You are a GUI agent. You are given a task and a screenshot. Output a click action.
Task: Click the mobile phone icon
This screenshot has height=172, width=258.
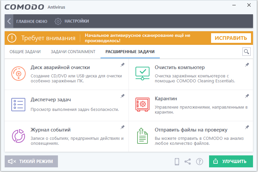[x=177, y=161]
